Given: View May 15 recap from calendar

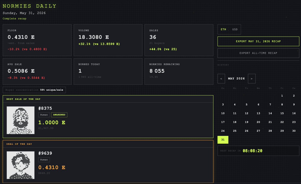Looking at the screenshot, I should pyautogui.click(x=282, y=113).
